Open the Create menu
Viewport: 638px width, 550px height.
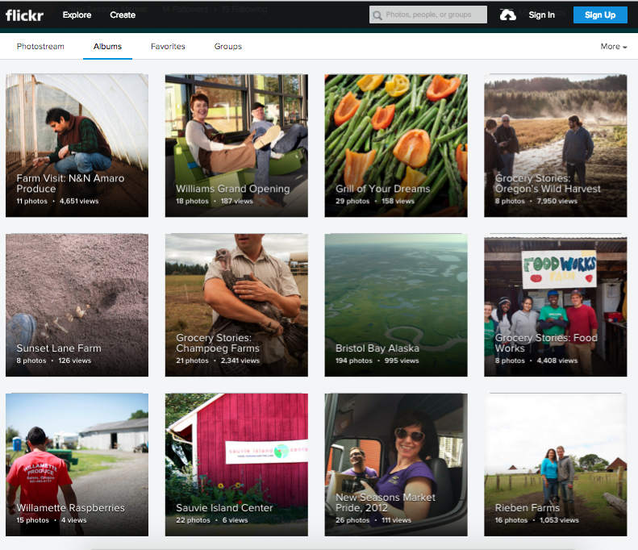123,15
